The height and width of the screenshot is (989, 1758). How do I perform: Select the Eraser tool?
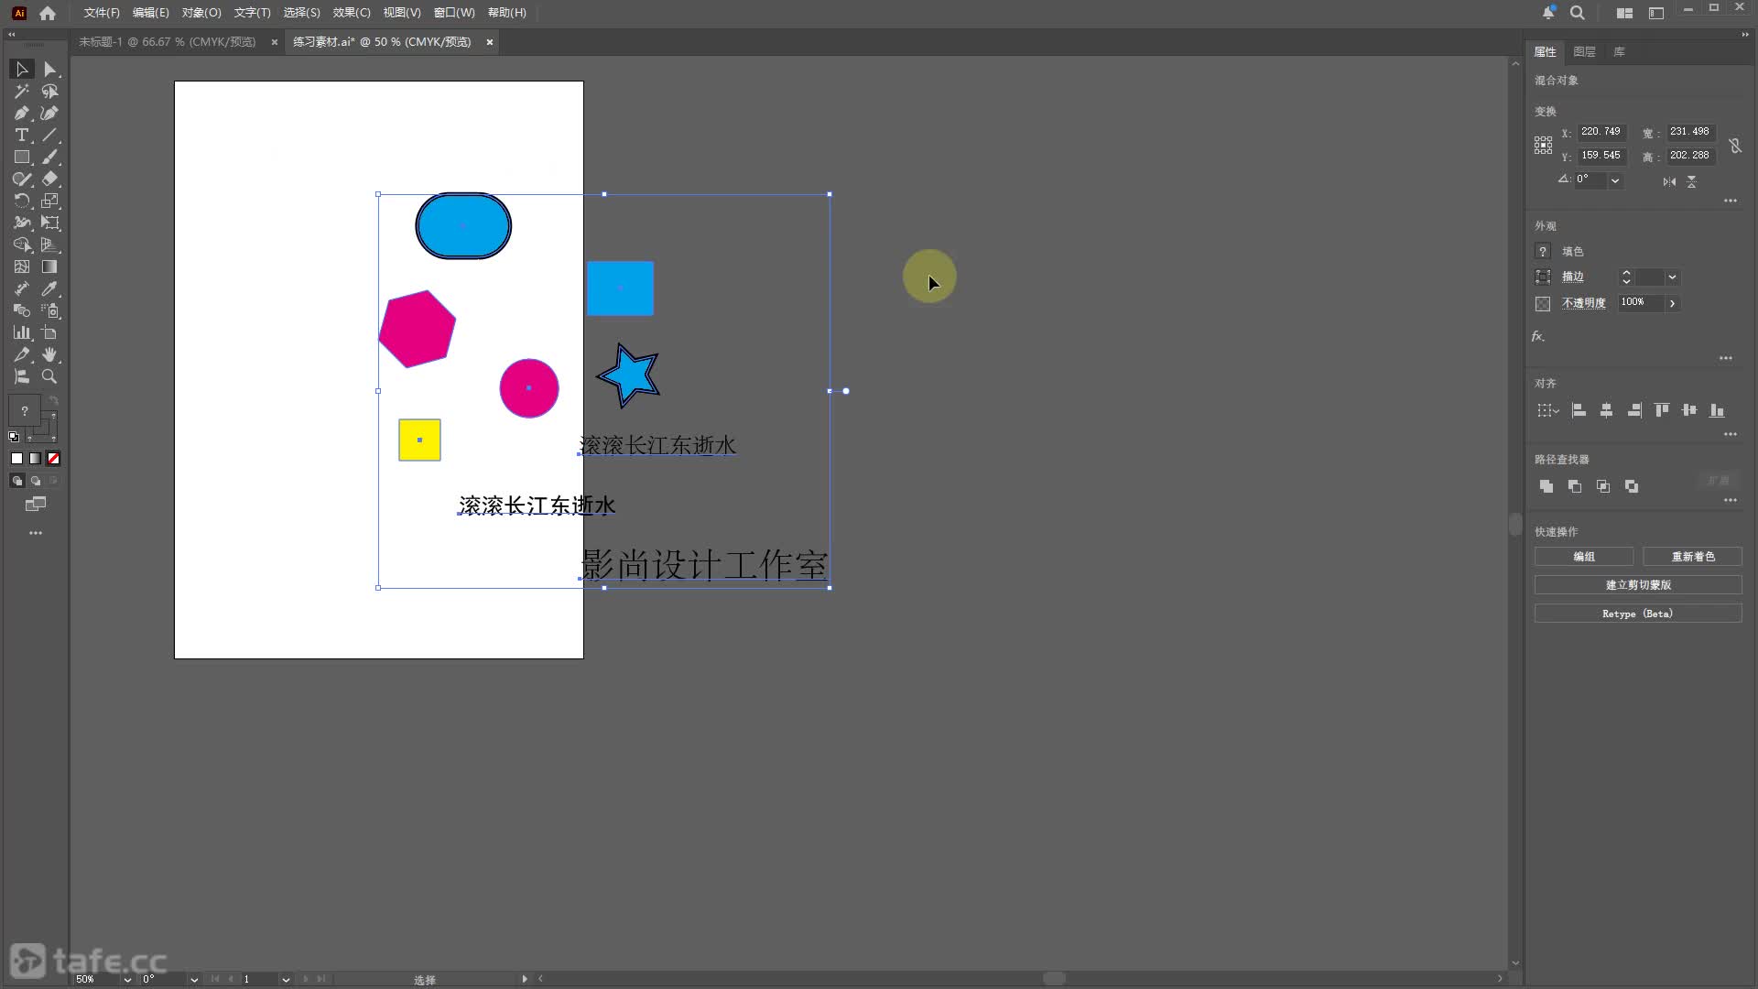pos(50,179)
